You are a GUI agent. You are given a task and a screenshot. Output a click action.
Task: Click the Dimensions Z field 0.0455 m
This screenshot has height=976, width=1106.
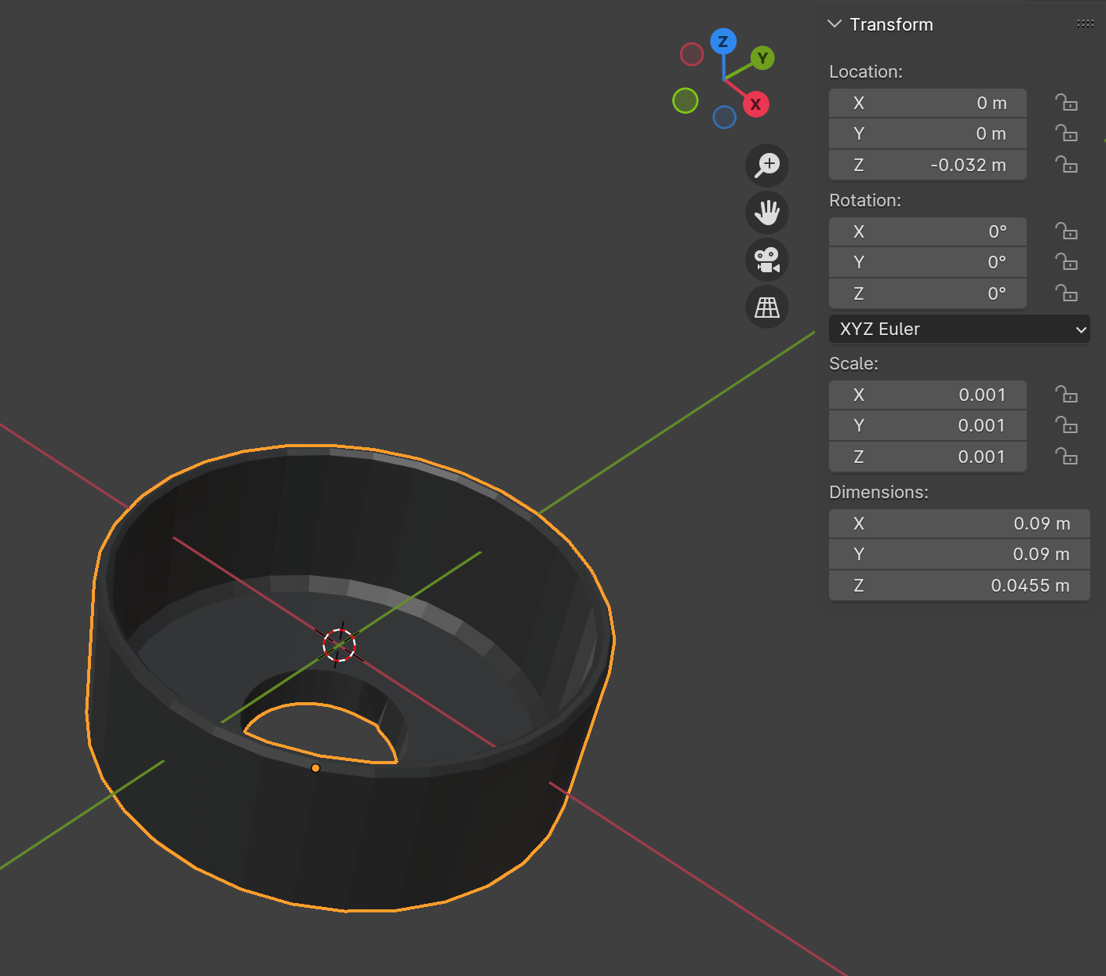click(959, 586)
